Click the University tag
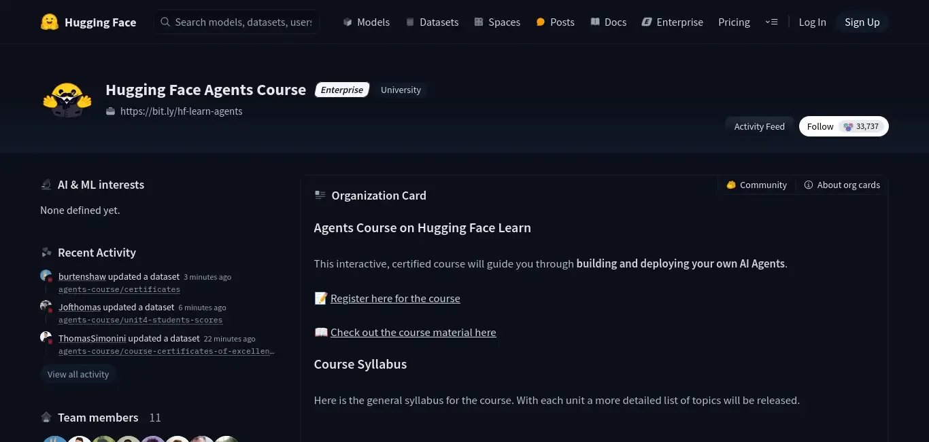The height and width of the screenshot is (442, 929). coord(401,90)
